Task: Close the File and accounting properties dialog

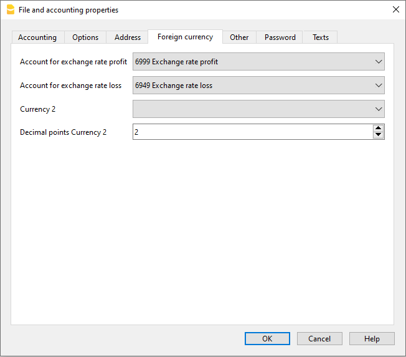Action: click(x=395, y=9)
